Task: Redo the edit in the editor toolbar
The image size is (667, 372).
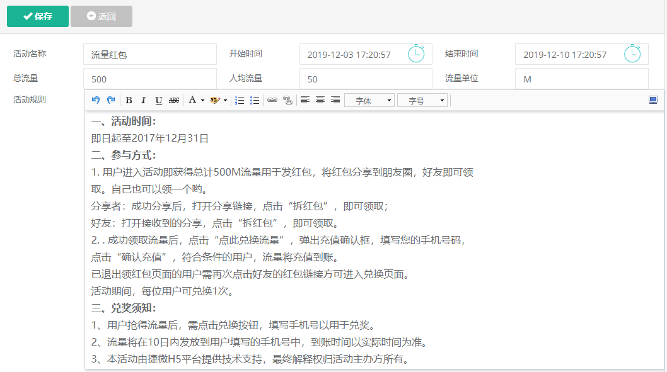Action: coord(111,100)
